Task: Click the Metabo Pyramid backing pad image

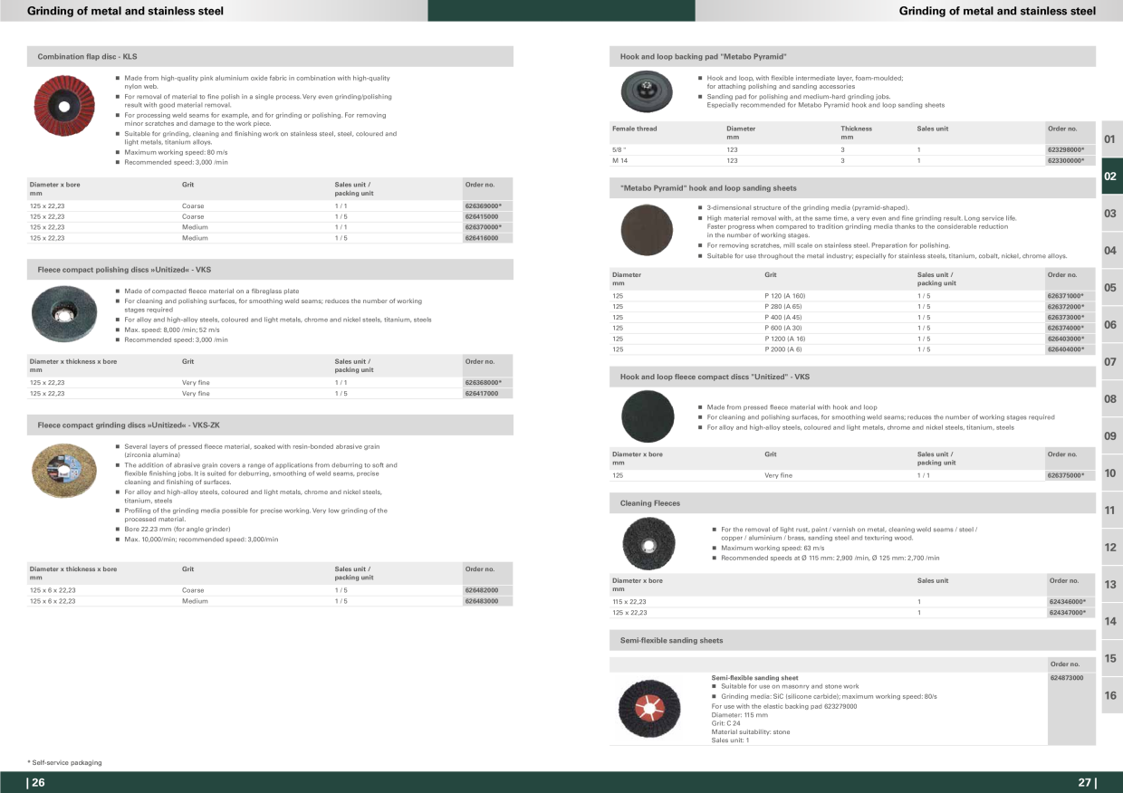Action: pos(647,92)
